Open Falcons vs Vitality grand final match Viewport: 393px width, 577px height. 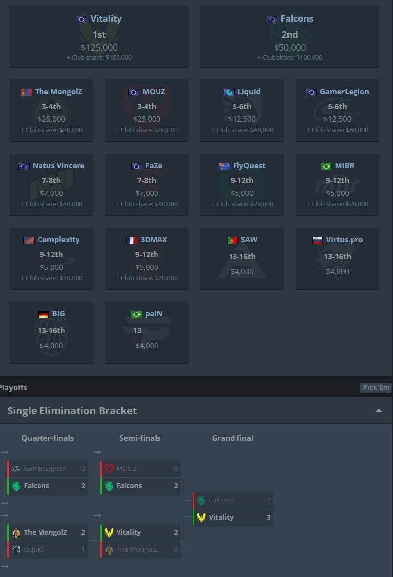(233, 508)
